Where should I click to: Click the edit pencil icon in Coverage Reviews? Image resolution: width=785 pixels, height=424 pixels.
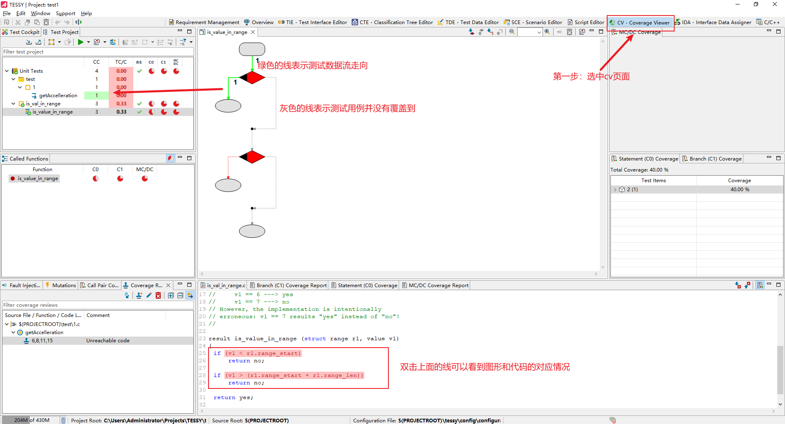click(149, 295)
